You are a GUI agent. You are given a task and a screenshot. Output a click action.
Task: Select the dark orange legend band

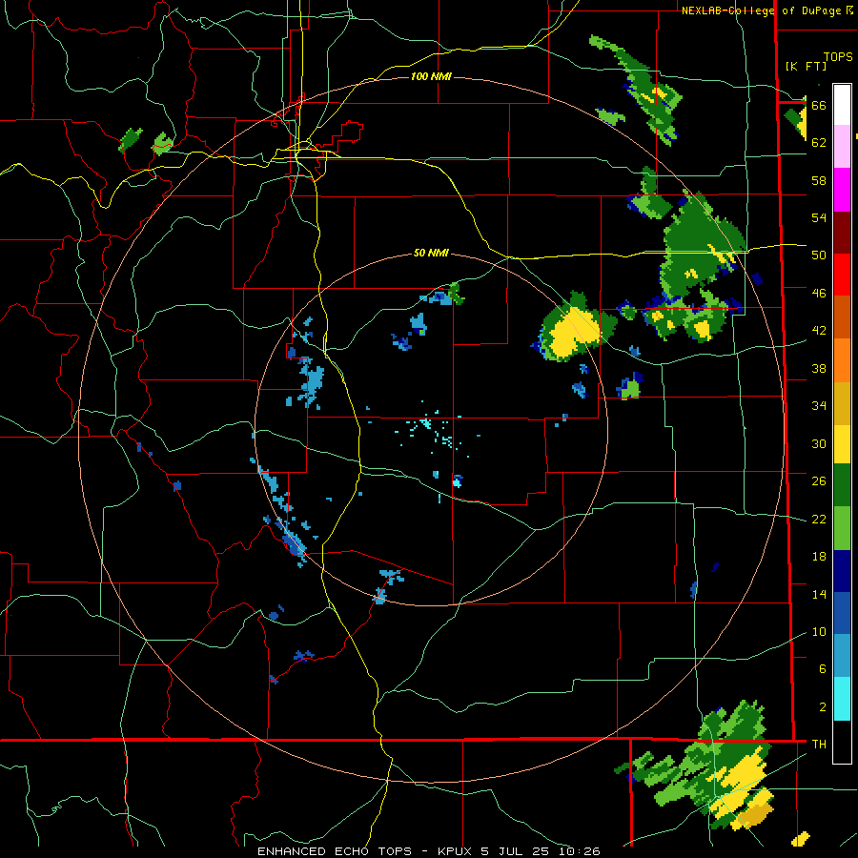click(x=842, y=317)
